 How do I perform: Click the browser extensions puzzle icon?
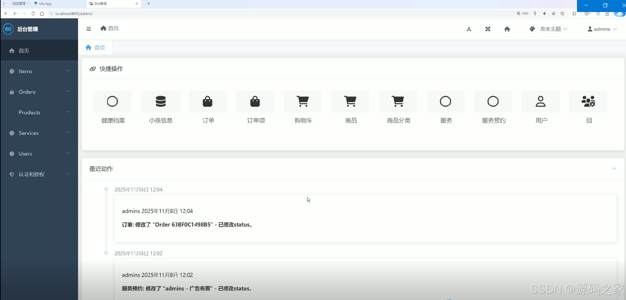point(574,14)
